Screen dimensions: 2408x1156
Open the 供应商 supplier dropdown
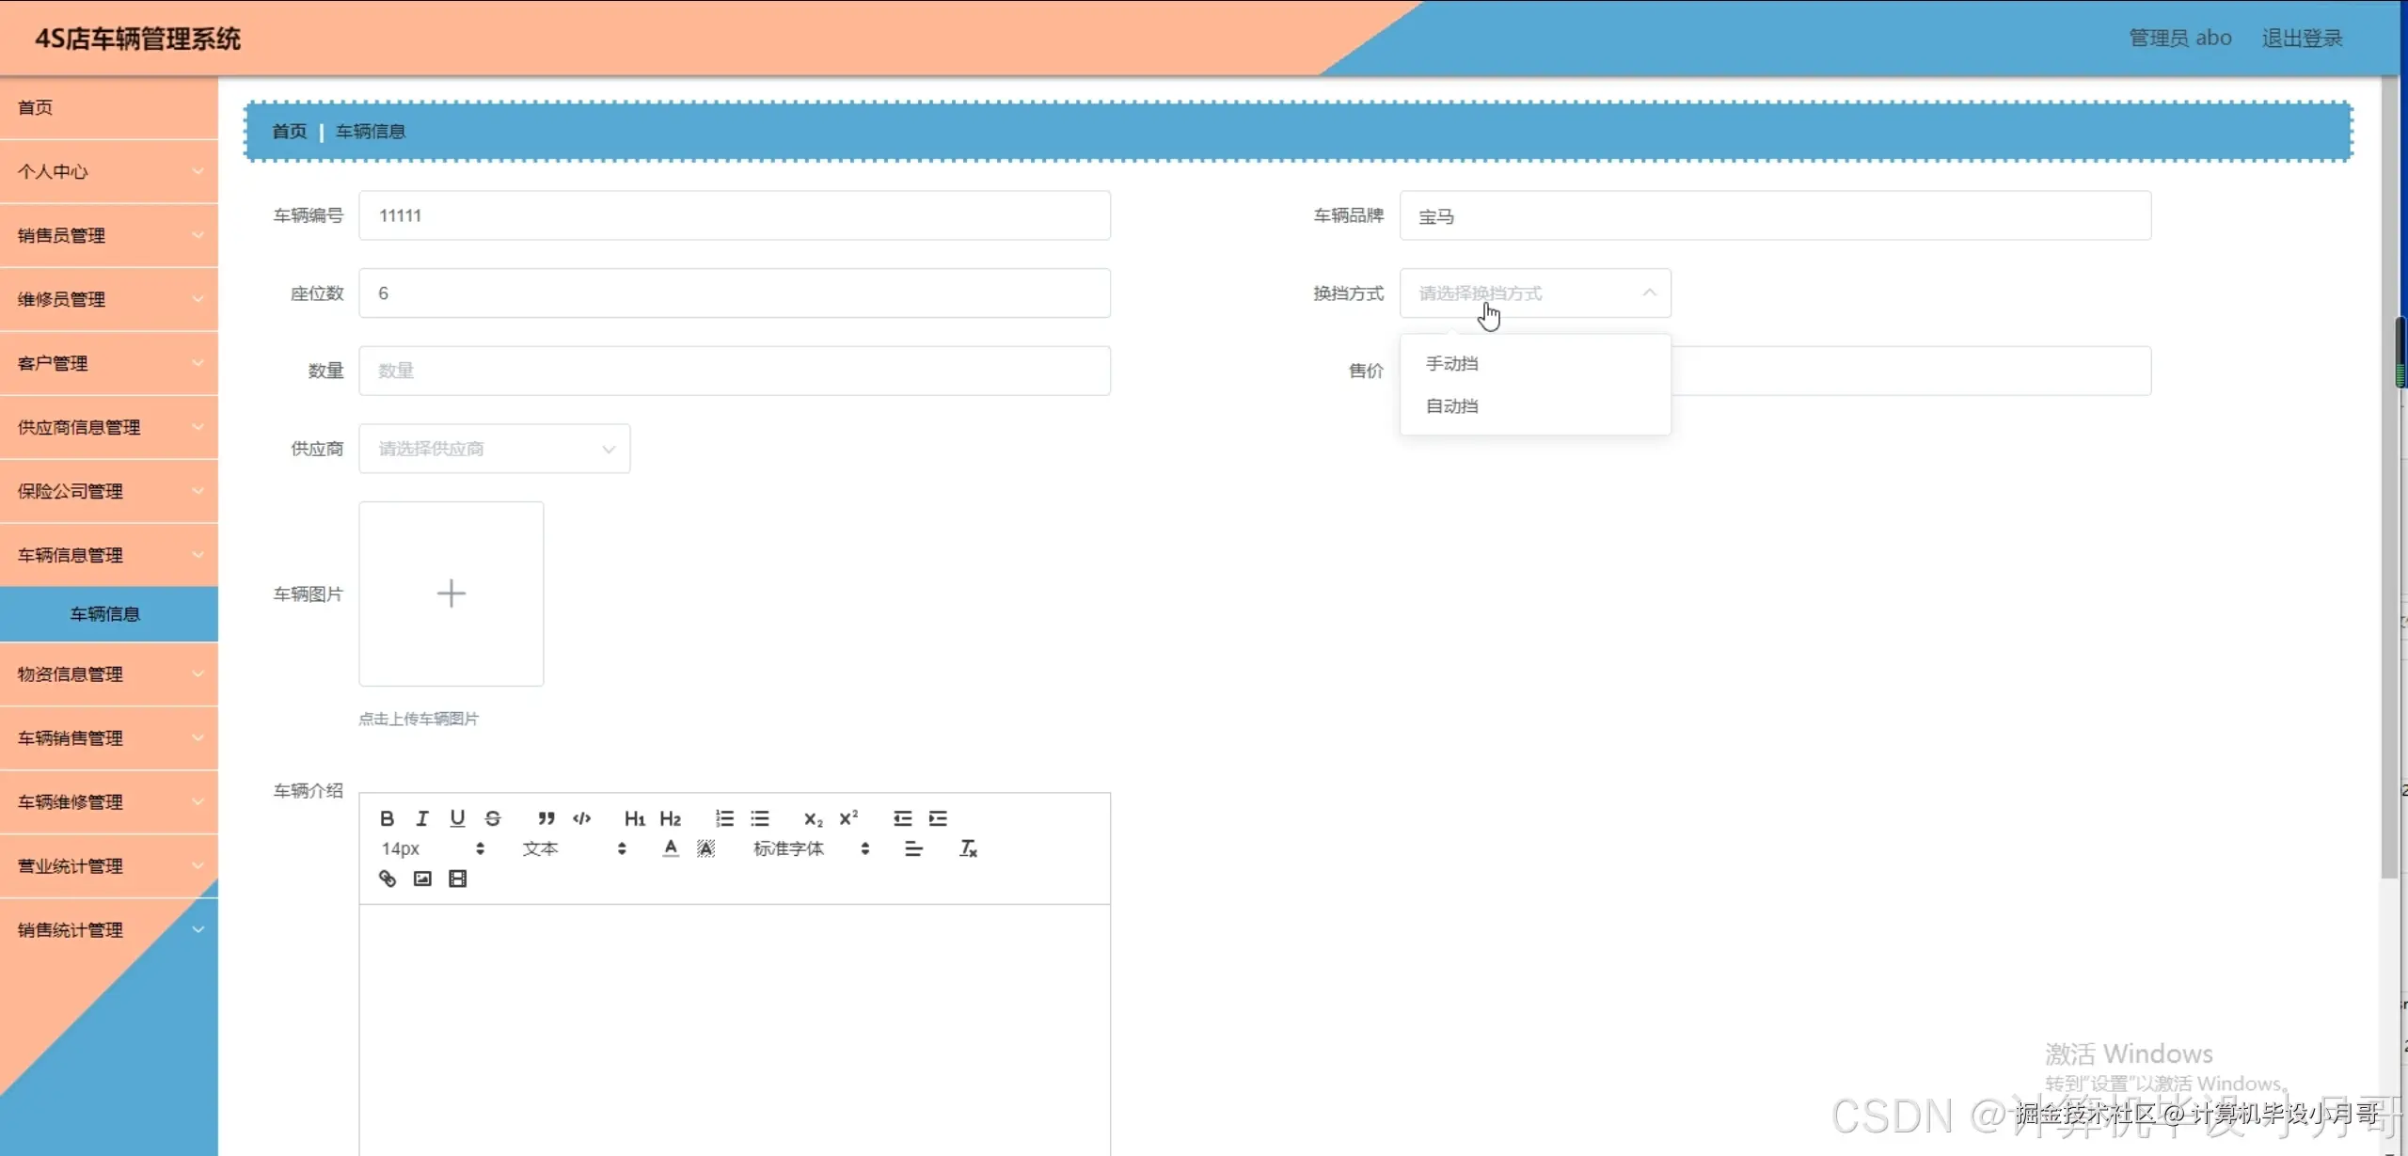[495, 449]
